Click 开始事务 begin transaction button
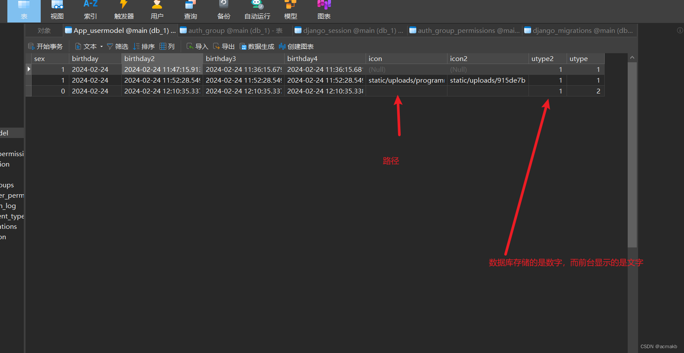 pos(45,46)
